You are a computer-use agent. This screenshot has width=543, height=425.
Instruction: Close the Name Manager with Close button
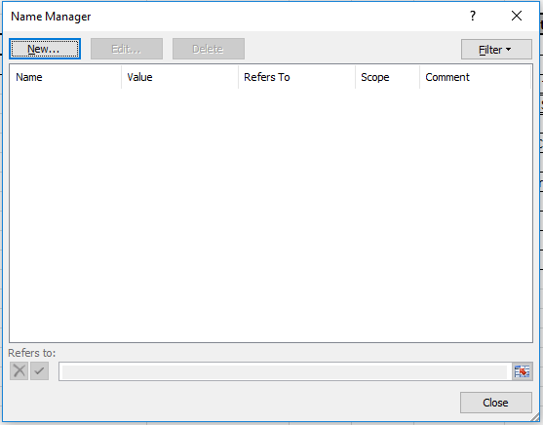coord(495,403)
